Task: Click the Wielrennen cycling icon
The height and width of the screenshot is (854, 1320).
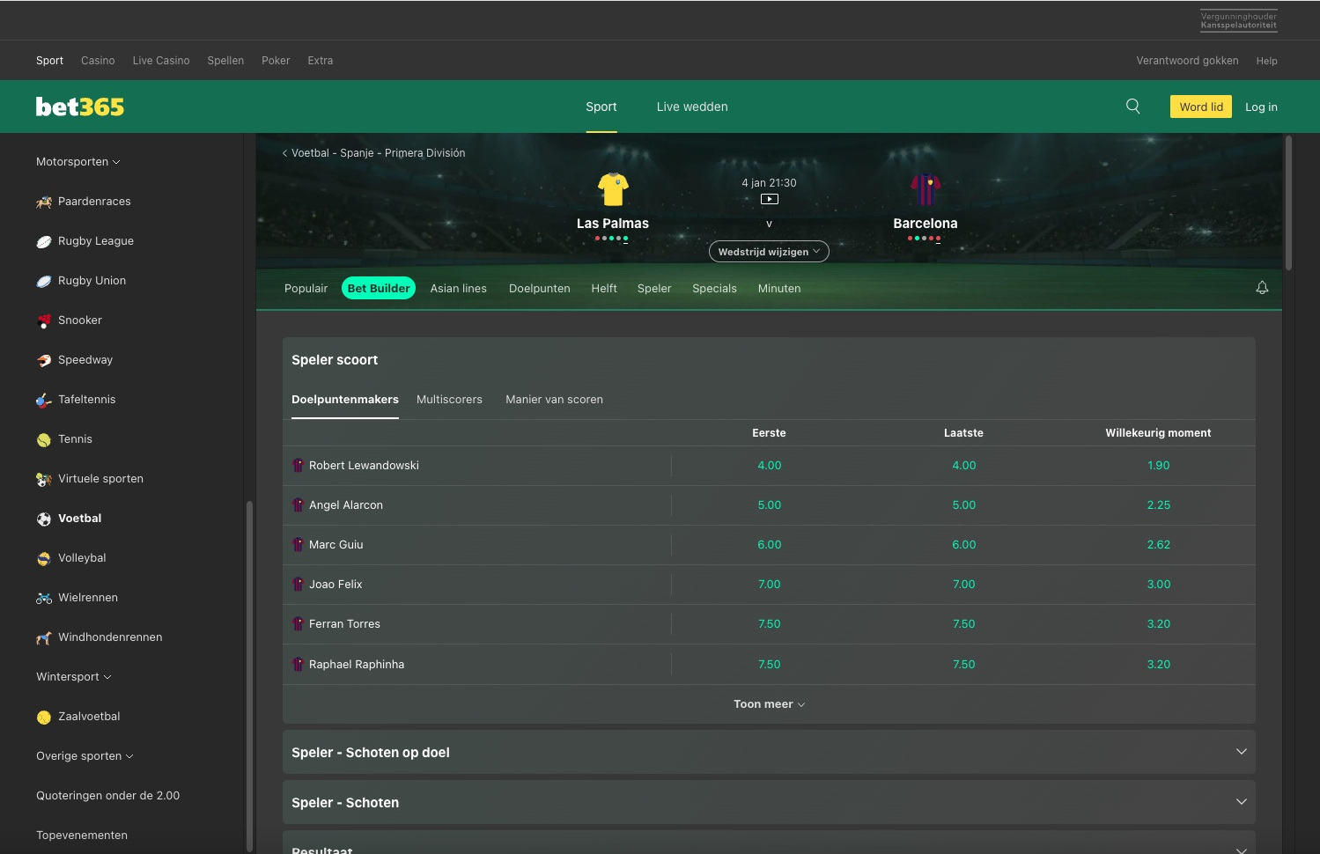Action: 43,598
